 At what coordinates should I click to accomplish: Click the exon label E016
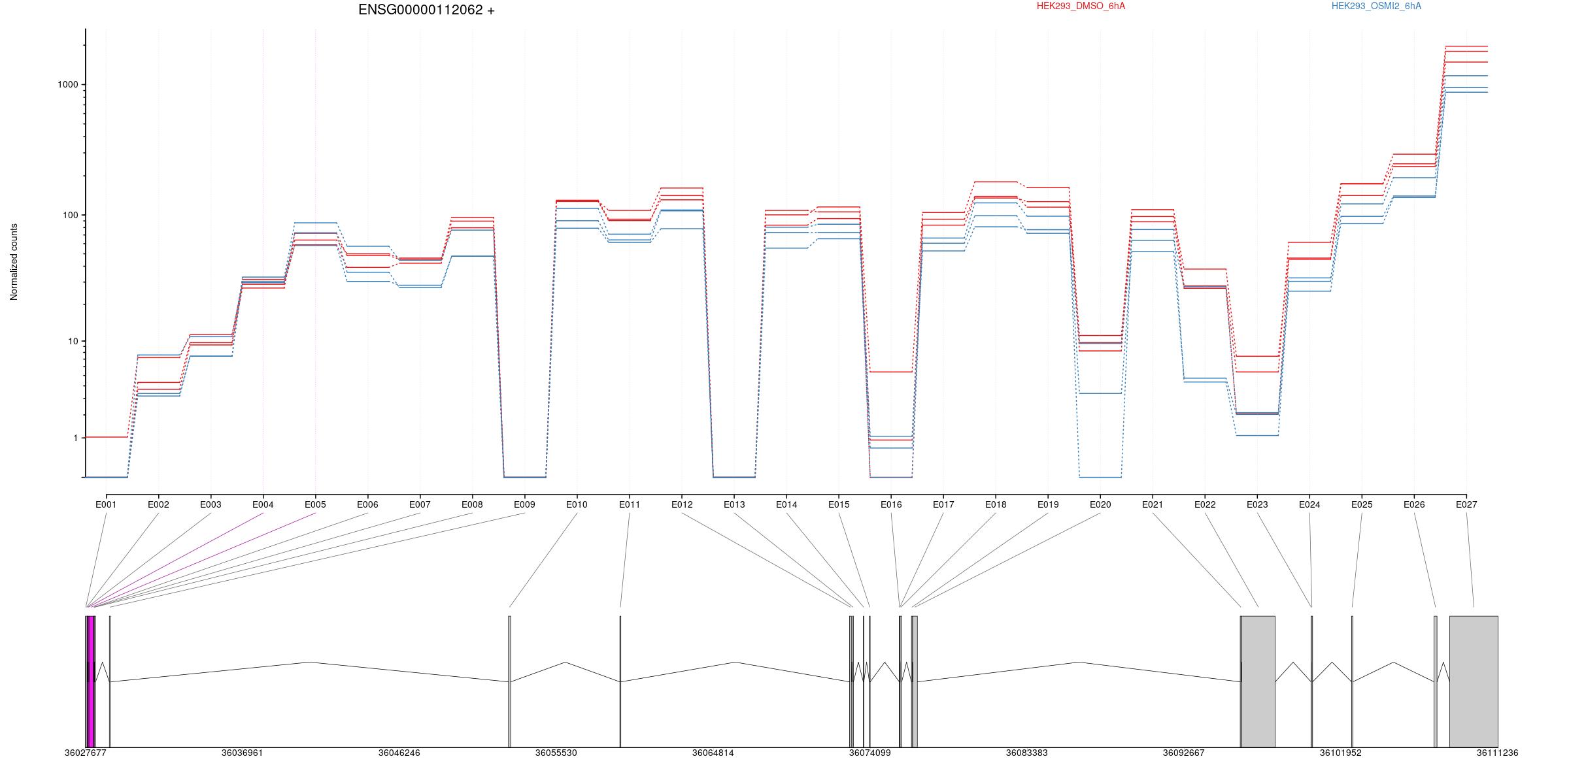coord(891,504)
